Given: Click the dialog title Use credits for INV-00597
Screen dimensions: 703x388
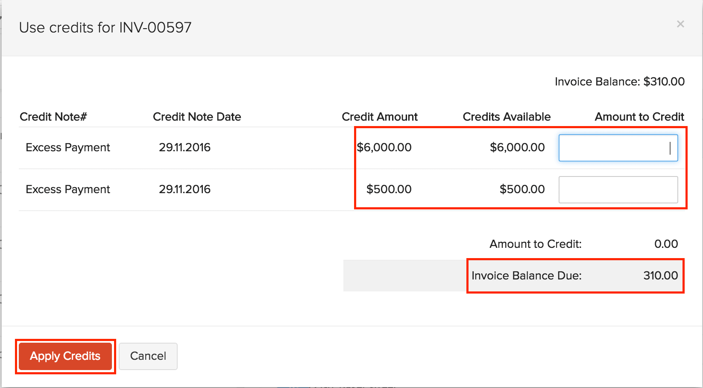Looking at the screenshot, I should point(105,27).
